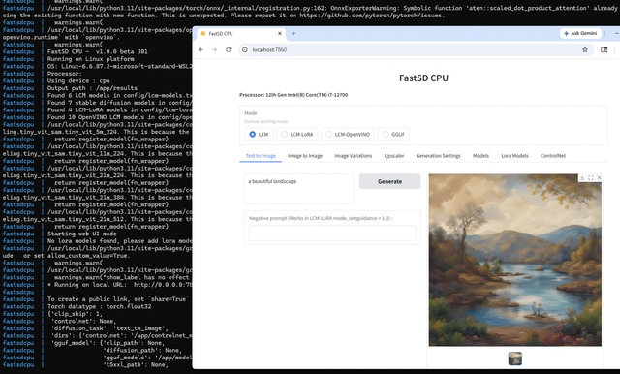Open the Image to Image tab

pyautogui.click(x=305, y=156)
